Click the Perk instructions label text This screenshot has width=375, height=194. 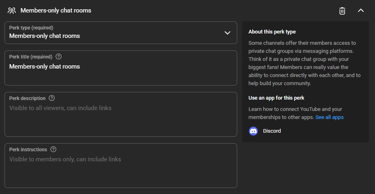(28, 149)
